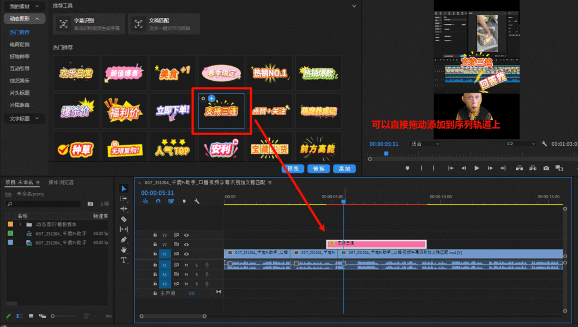The width and height of the screenshot is (578, 327).
Task: Expand the 动态图形模板媒体 folder
Action: [20, 224]
